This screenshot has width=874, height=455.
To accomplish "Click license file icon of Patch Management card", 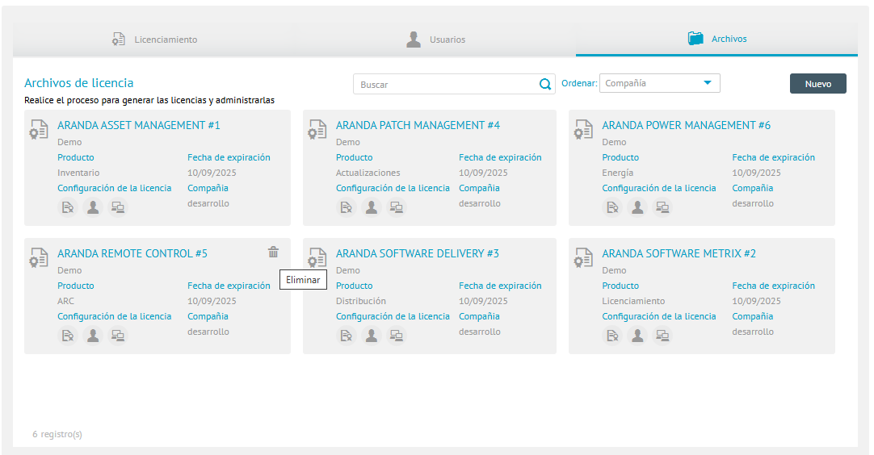I will coord(317,130).
